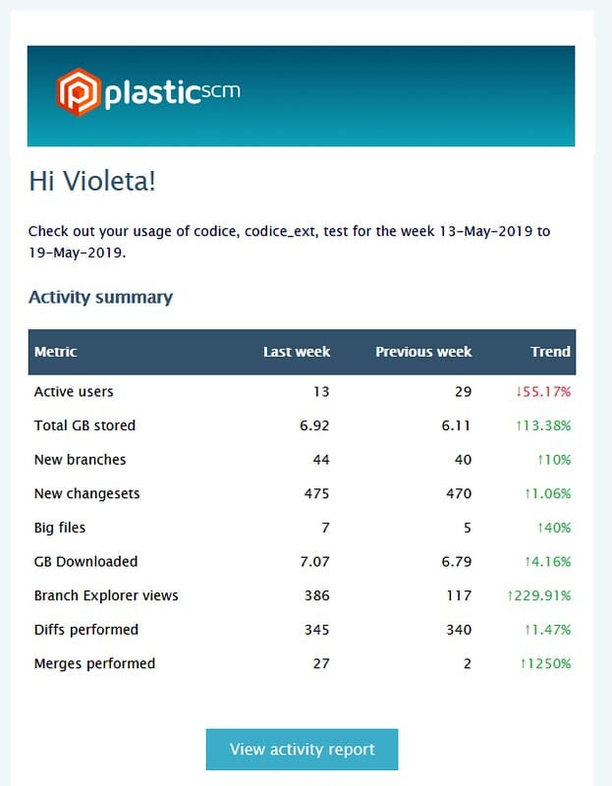Click the green up trend for Total GB stored
Viewport: 612px width, 786px height.
(542, 426)
